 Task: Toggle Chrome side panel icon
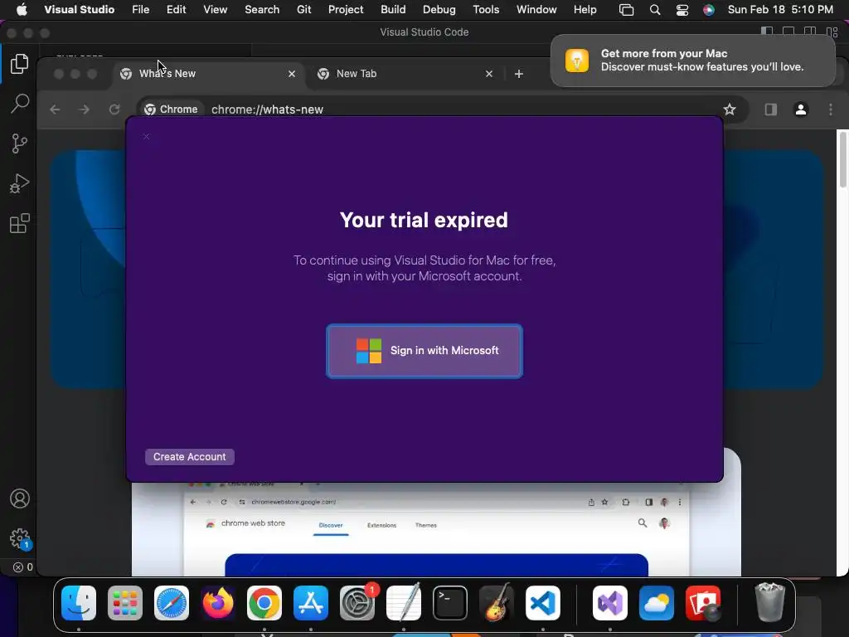coord(770,109)
